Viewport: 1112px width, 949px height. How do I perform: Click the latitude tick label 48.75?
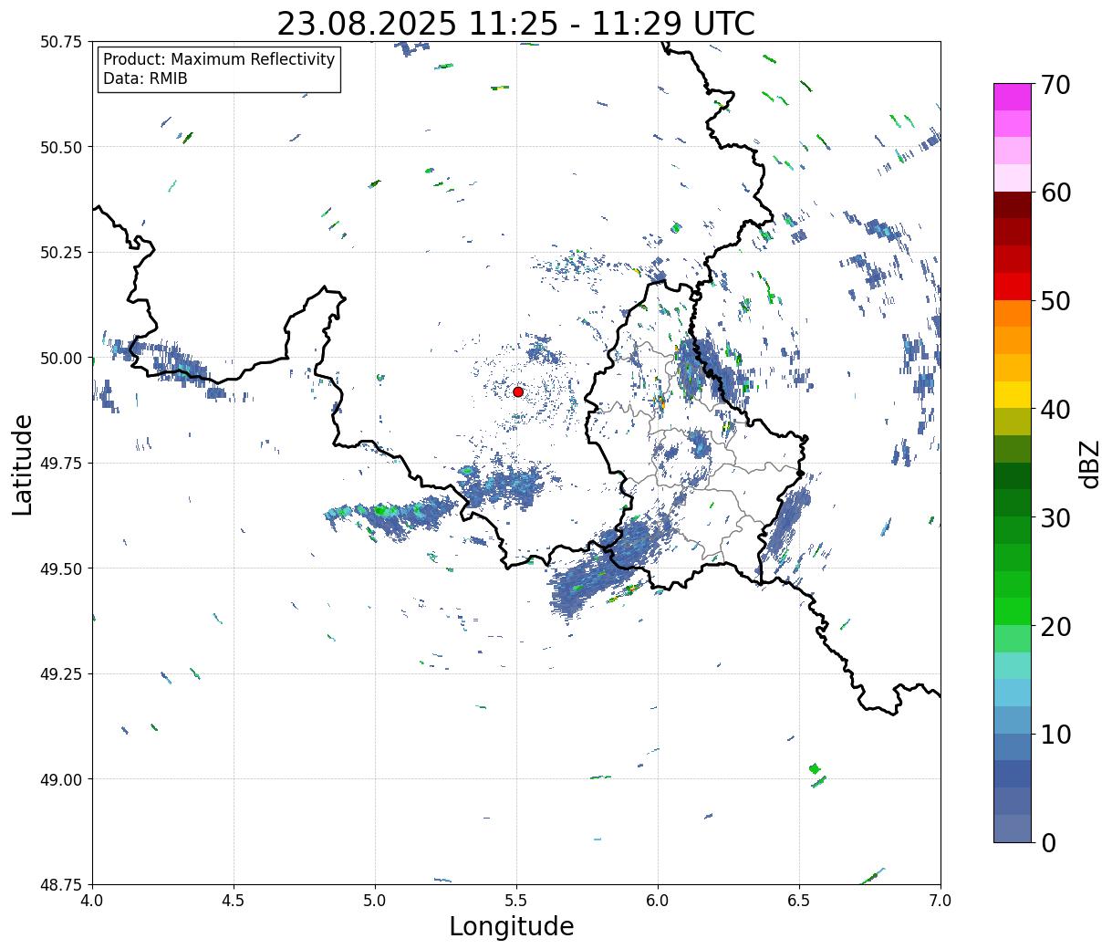coord(60,884)
